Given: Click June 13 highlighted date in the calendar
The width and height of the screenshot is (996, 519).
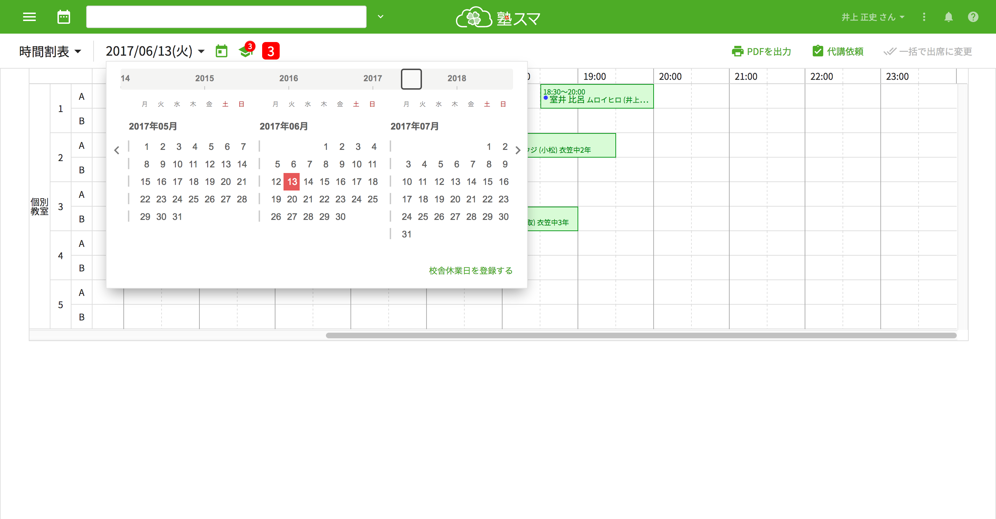Looking at the screenshot, I should click(292, 182).
